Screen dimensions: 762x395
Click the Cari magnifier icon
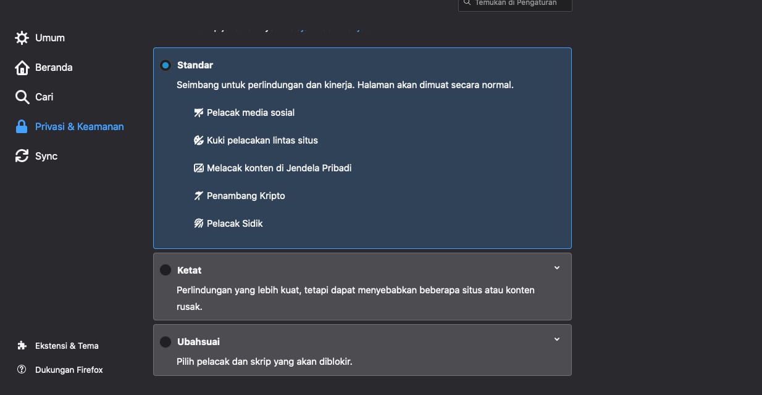pyautogui.click(x=22, y=97)
